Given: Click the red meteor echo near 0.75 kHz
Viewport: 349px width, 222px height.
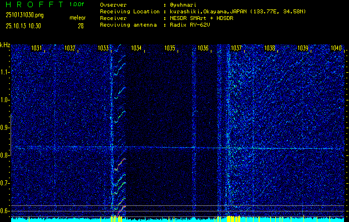Looking at the screenshot, I should [117, 166].
